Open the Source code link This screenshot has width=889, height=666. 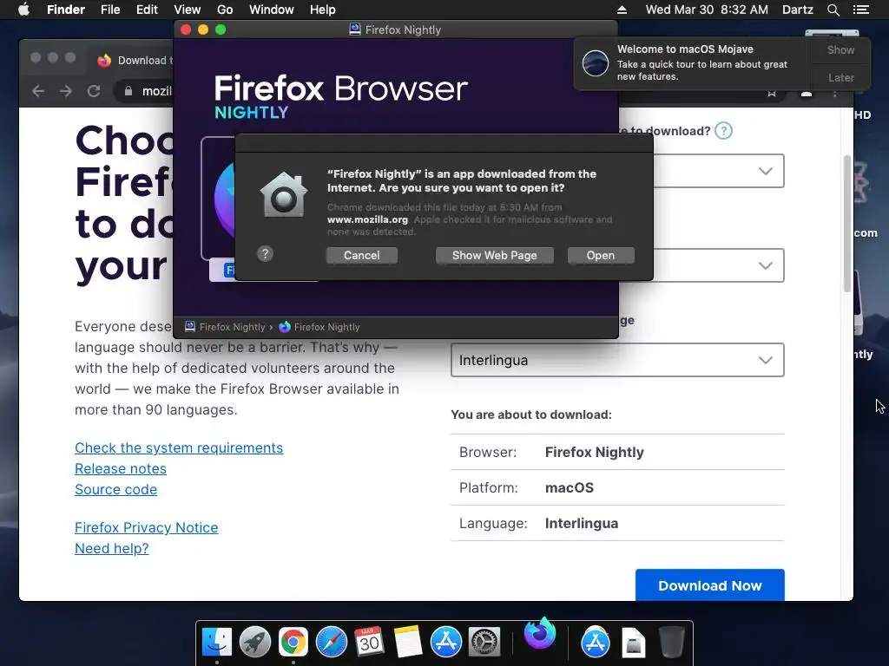pyautogui.click(x=115, y=489)
